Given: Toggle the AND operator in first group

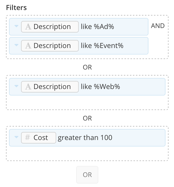Looking at the screenshot, I should pos(158,26).
